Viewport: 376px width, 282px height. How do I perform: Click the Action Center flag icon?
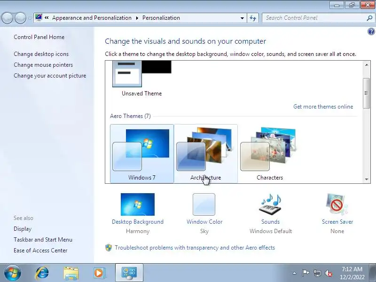pos(305,273)
